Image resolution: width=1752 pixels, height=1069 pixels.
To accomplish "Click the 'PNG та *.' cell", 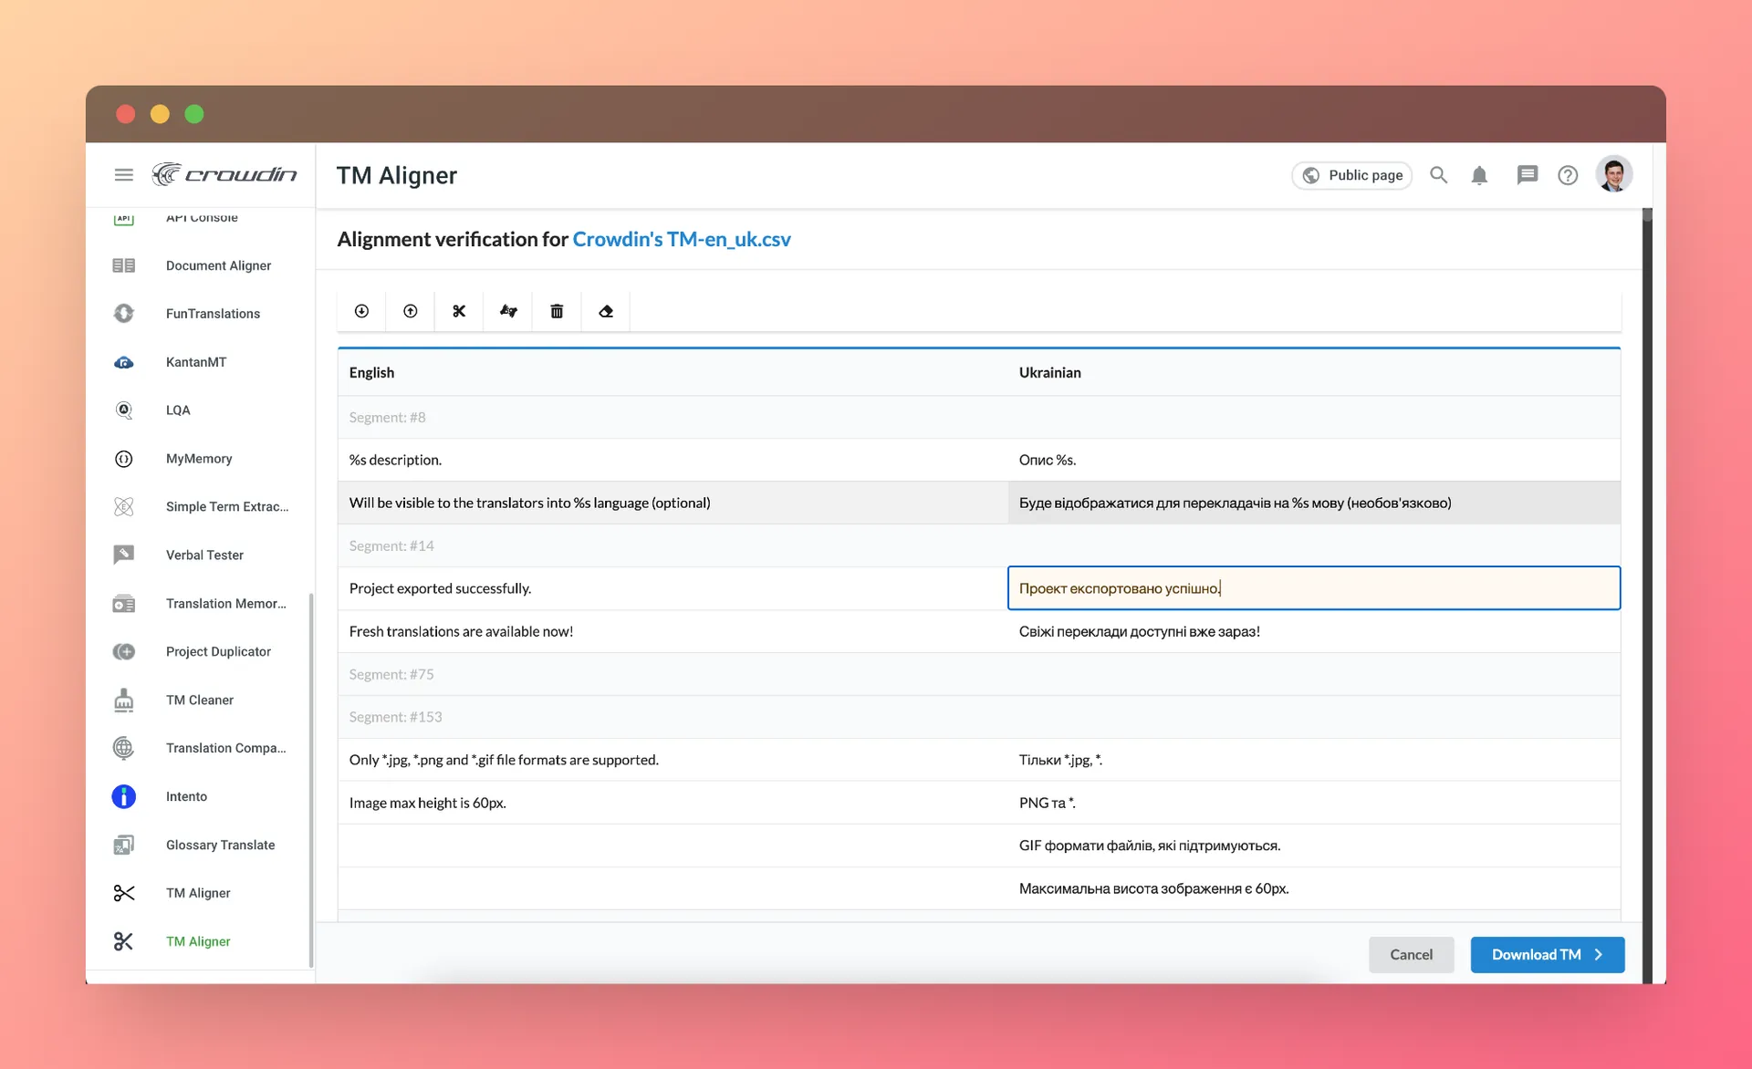I will click(x=1314, y=803).
